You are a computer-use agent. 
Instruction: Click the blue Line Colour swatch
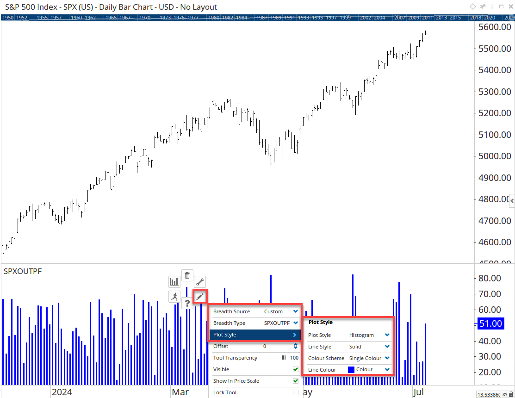[351, 370]
